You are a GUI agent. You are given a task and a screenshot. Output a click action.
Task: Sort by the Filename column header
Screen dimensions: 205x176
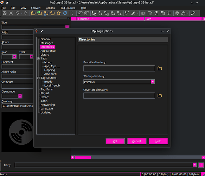click(111, 19)
